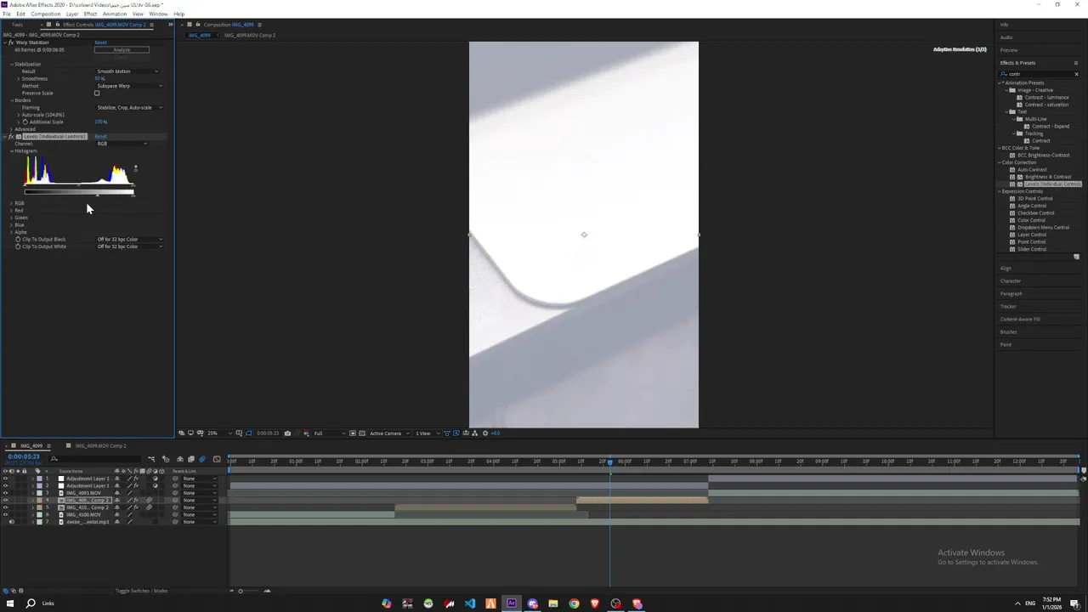Switch to the IMG_4099.MOV Comp 2 timeline tab
This screenshot has height=612, width=1088.
click(101, 445)
